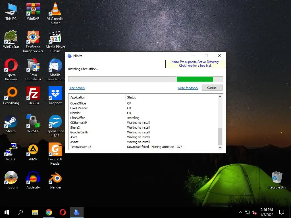Select the Avira list row
The height and width of the screenshot is (218, 291).
click(143, 137)
